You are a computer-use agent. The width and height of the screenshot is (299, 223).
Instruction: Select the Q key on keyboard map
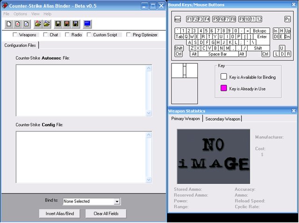point(186,36)
